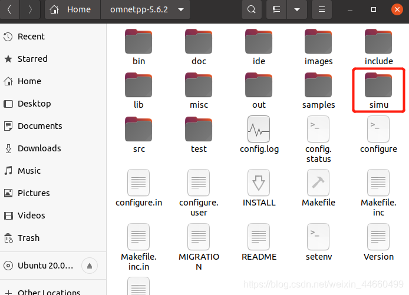
Task: Go forward with the forward arrow
Action: point(30,9)
